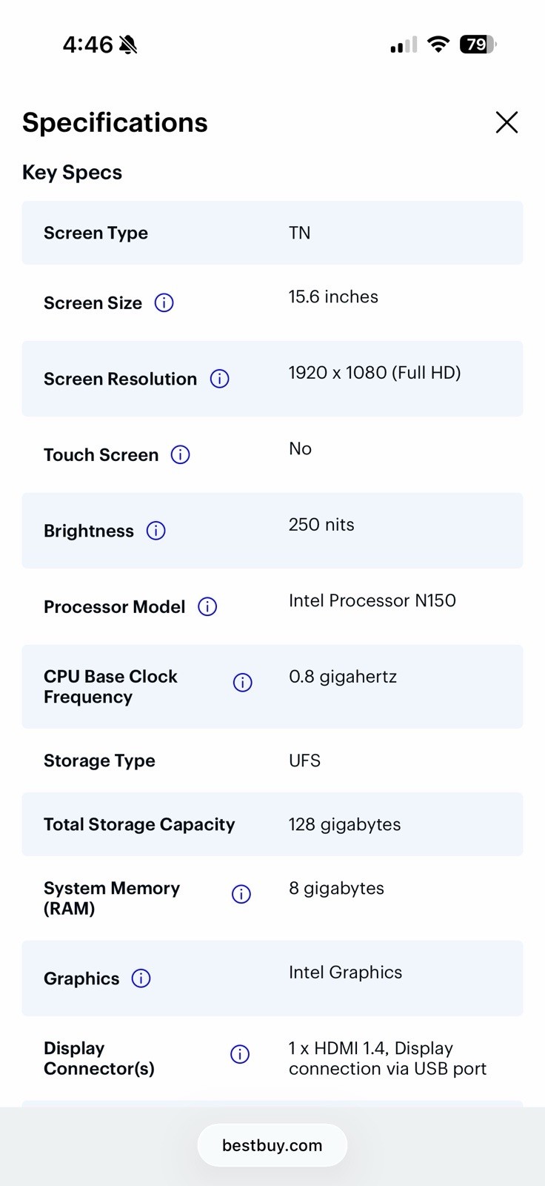Tap the Graphics info icon
This screenshot has width=545, height=1186.
[x=141, y=978]
